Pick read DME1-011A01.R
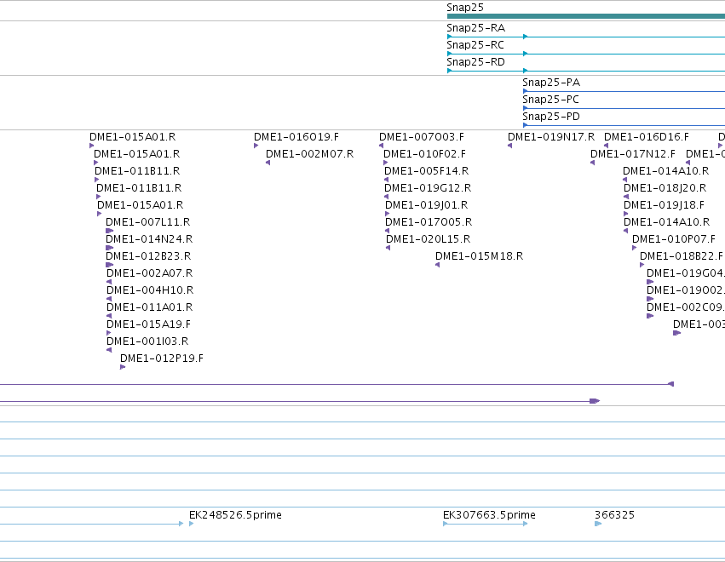The image size is (725, 562). 150,307
